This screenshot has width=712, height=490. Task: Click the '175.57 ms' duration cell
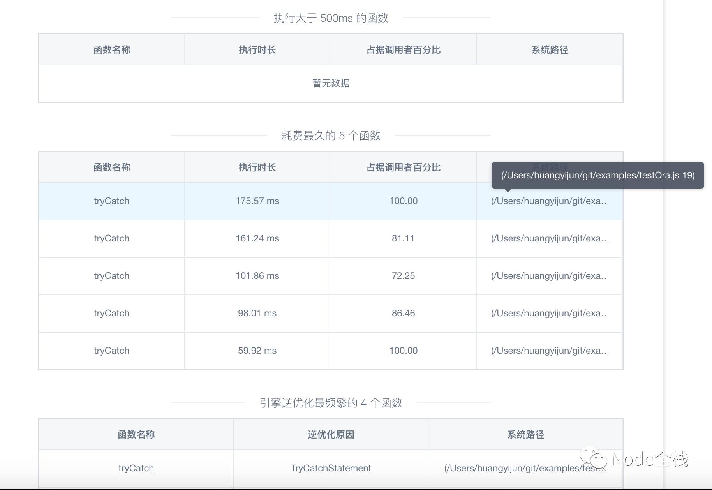[257, 201]
